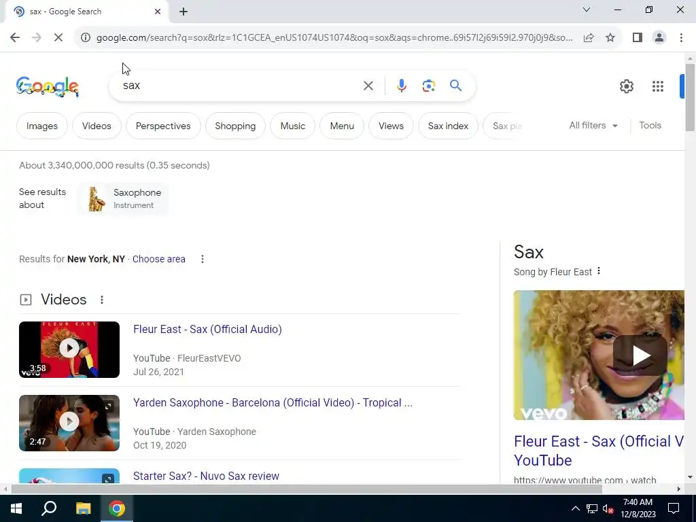The width and height of the screenshot is (696, 522).
Task: Search by image with camera icon
Action: pos(428,86)
